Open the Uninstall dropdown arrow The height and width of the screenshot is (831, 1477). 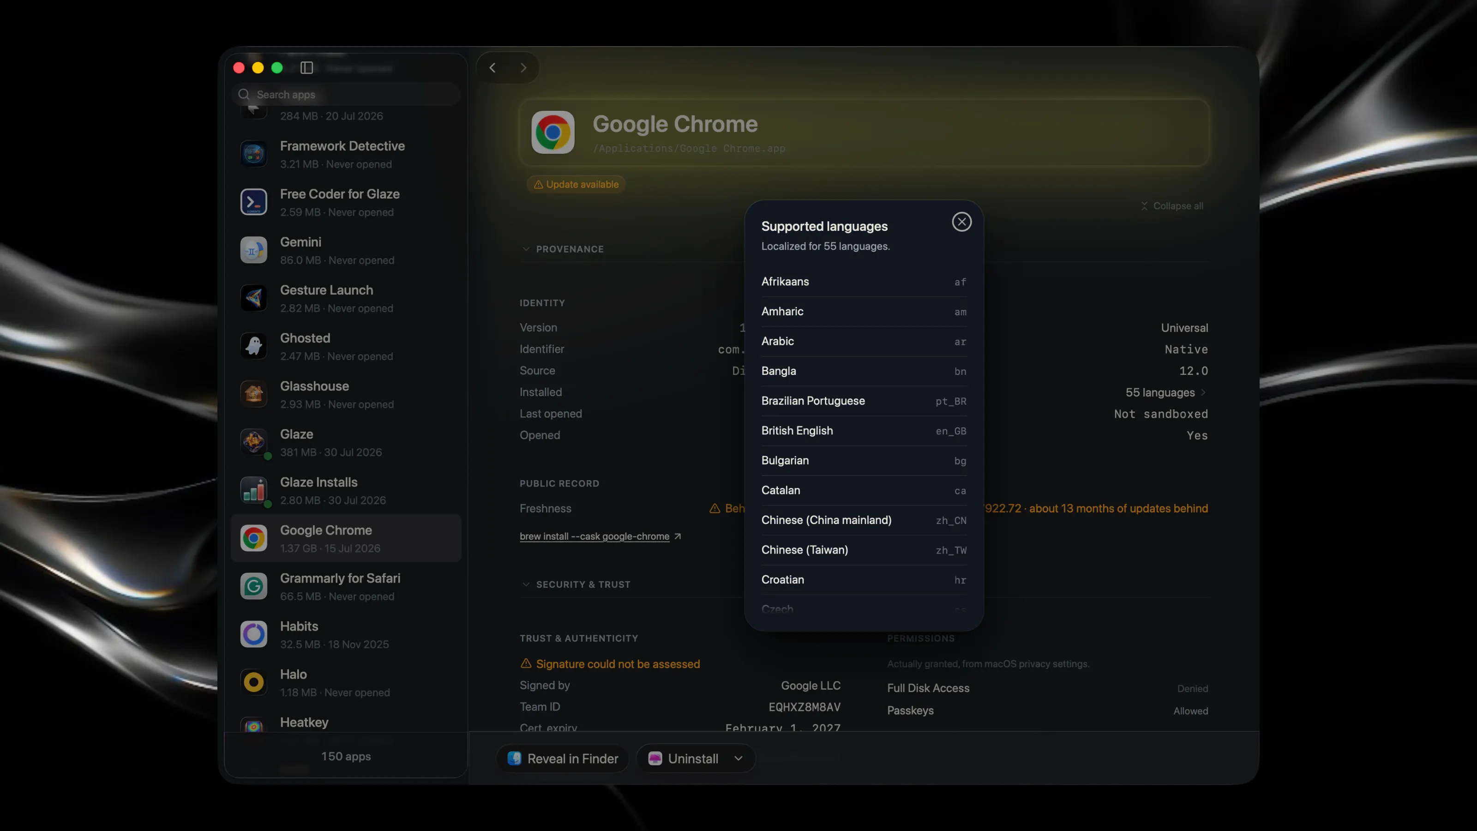(738, 758)
